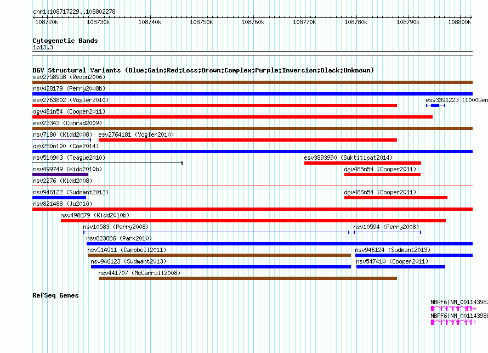This screenshot has width=488, height=353.
Task: Click the RefSeq Genes track title
Action: tap(55, 295)
